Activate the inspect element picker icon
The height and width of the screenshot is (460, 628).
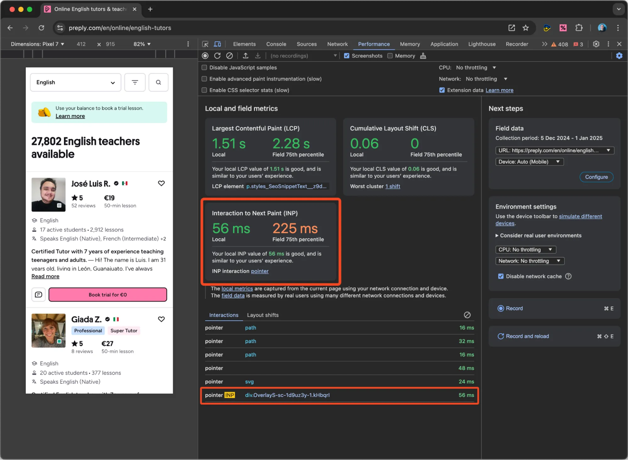(x=205, y=44)
